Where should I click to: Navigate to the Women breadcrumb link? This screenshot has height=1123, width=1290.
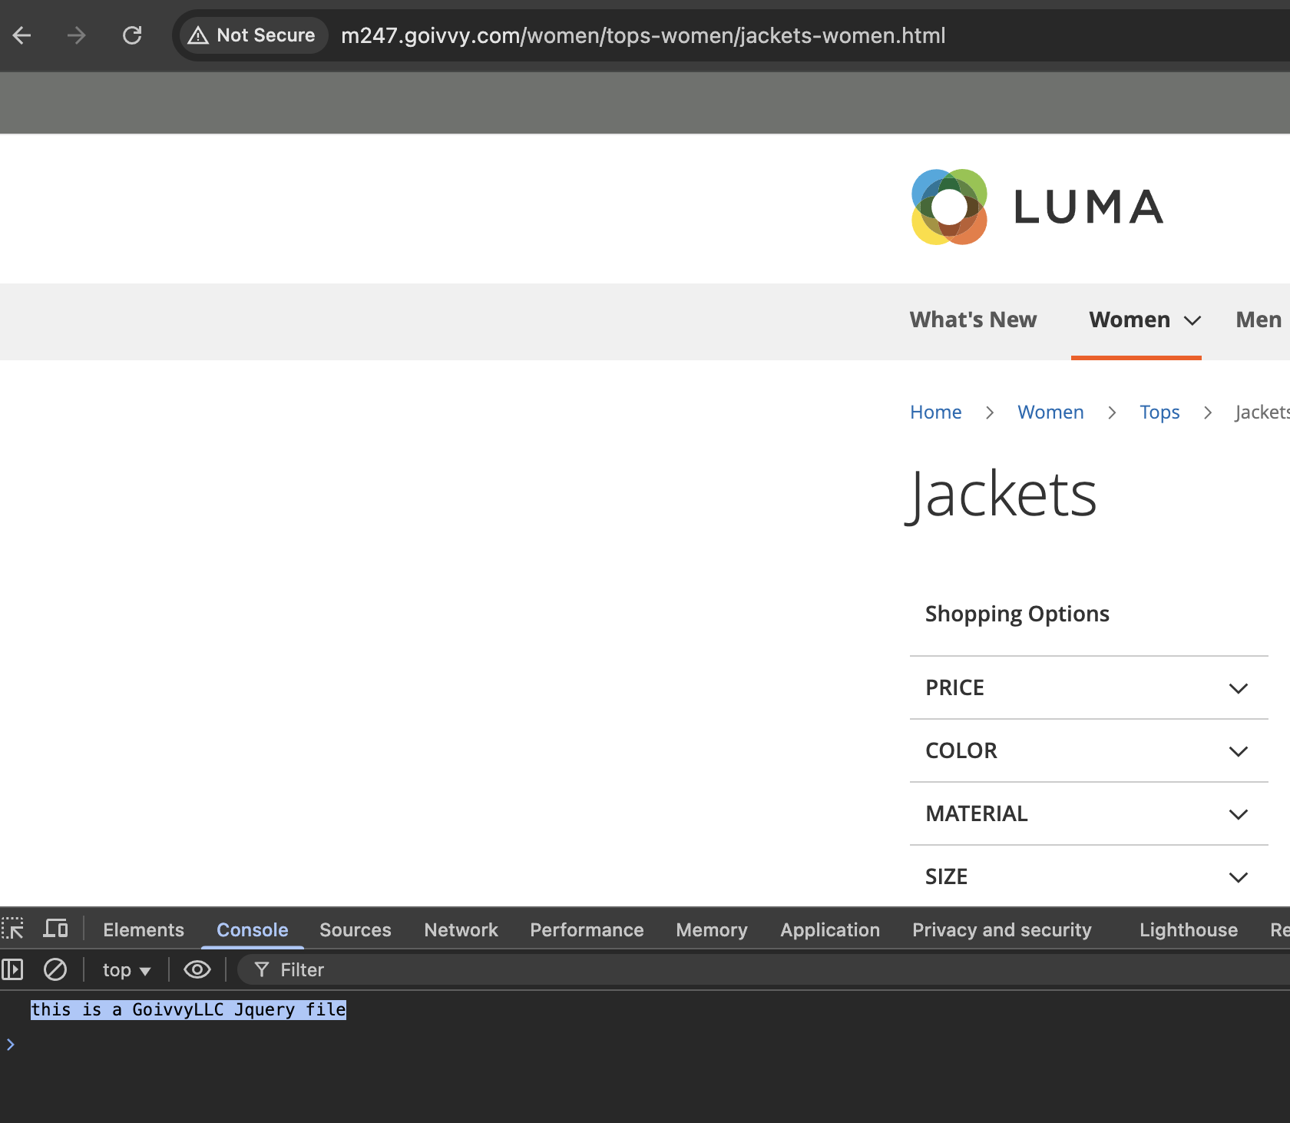click(x=1050, y=412)
